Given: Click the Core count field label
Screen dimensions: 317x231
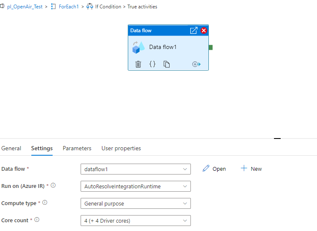Looking at the screenshot, I should (15, 220).
